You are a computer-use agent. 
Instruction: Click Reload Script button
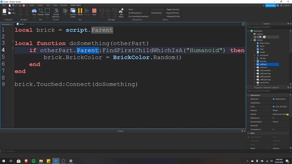(156, 13)
